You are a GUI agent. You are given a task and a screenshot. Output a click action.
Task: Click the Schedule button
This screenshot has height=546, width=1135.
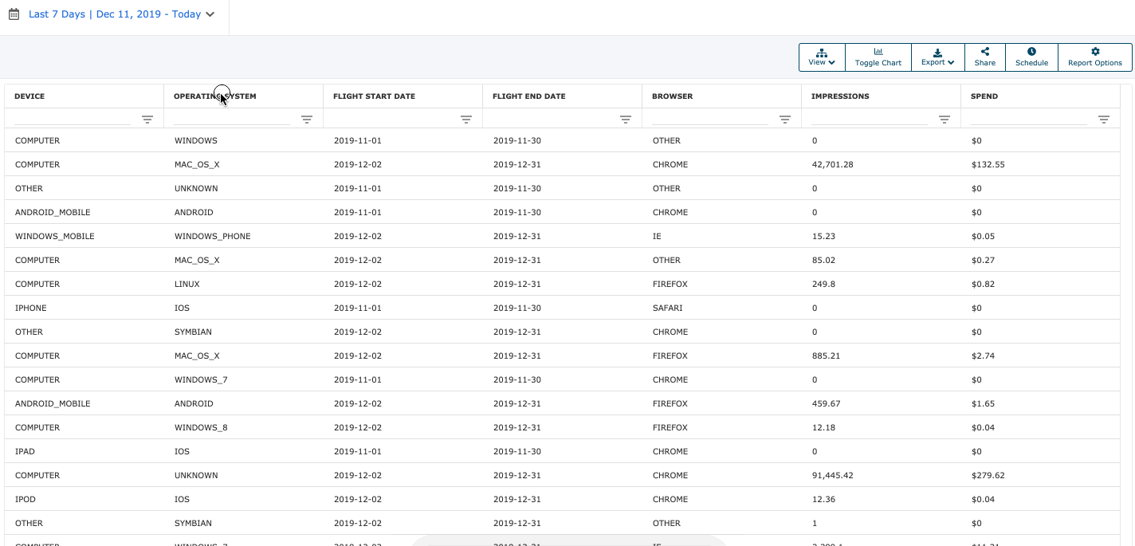[x=1031, y=57]
